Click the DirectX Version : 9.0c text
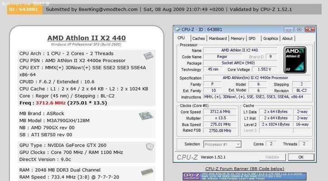The image size is (328, 181). point(45,159)
